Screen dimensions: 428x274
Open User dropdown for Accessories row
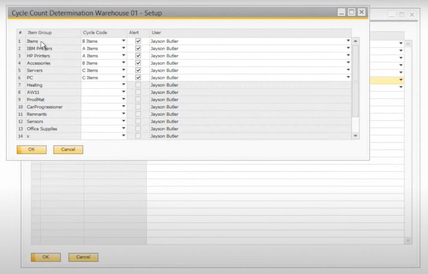click(x=348, y=63)
